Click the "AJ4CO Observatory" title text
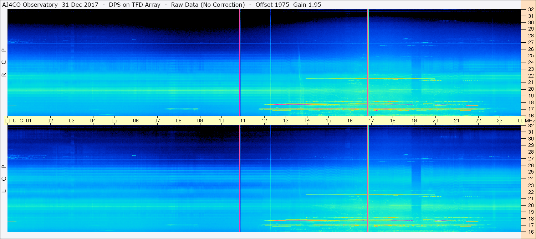The image size is (536, 239). pyautogui.click(x=31, y=5)
